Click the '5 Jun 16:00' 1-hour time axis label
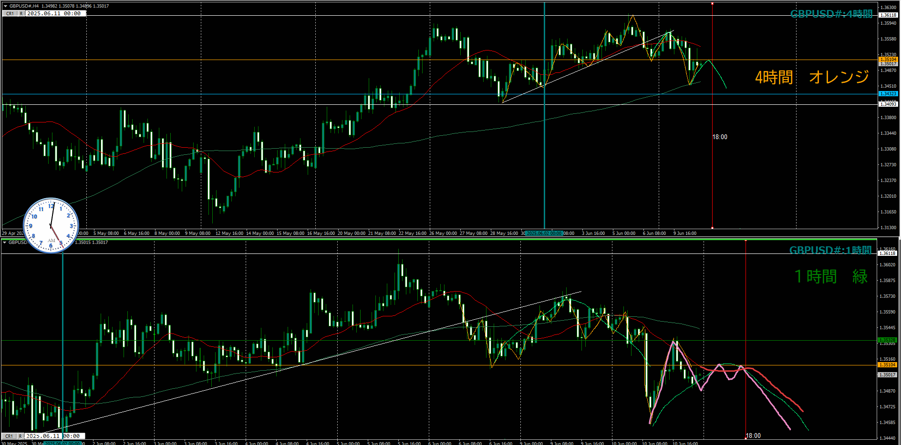The width and height of the screenshot is (901, 445). (409, 443)
